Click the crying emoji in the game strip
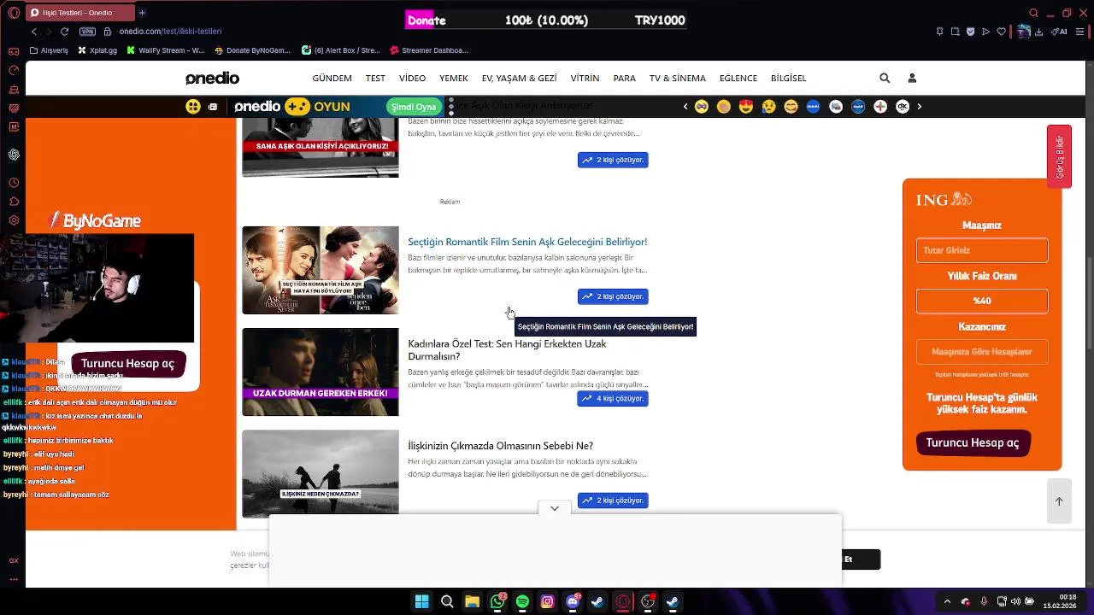Image resolution: width=1094 pixels, height=615 pixels. [768, 107]
